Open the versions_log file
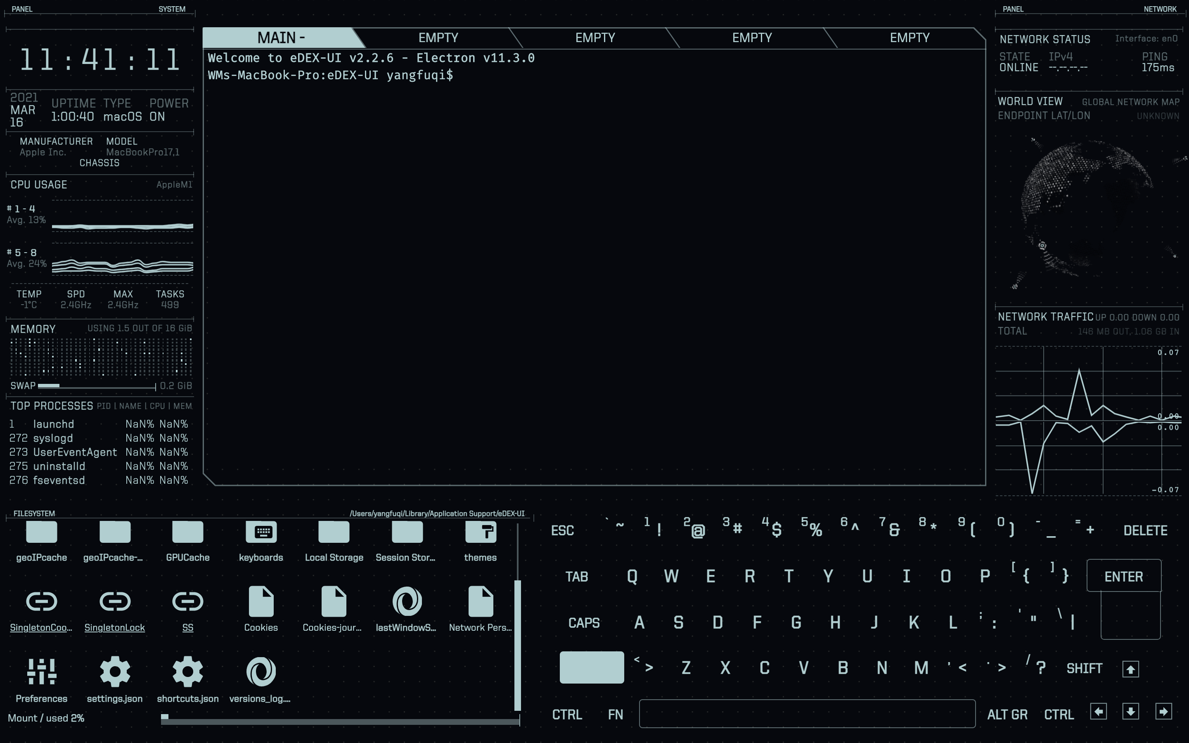Image resolution: width=1189 pixels, height=743 pixels. click(261, 671)
